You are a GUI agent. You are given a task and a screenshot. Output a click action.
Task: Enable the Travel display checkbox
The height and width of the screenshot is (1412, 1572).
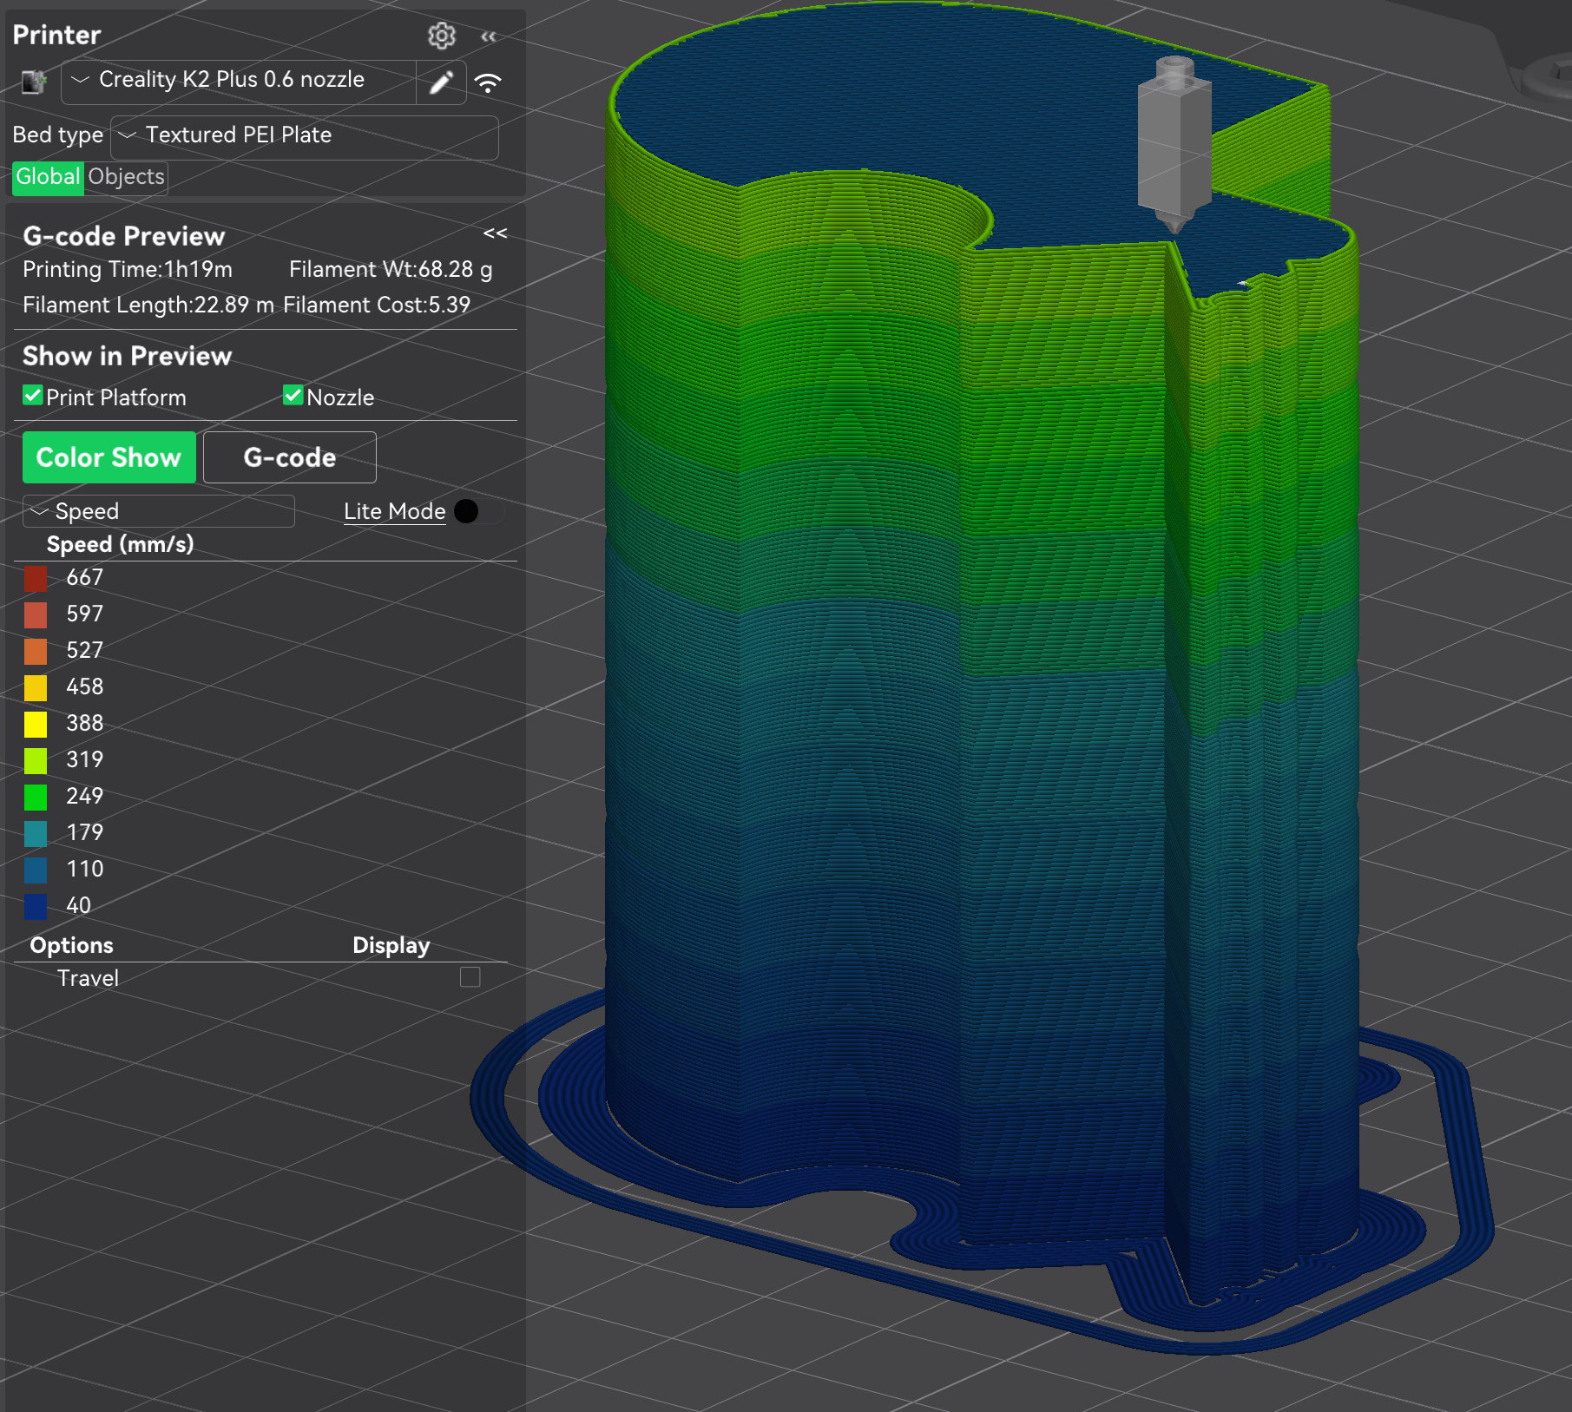pos(470,977)
